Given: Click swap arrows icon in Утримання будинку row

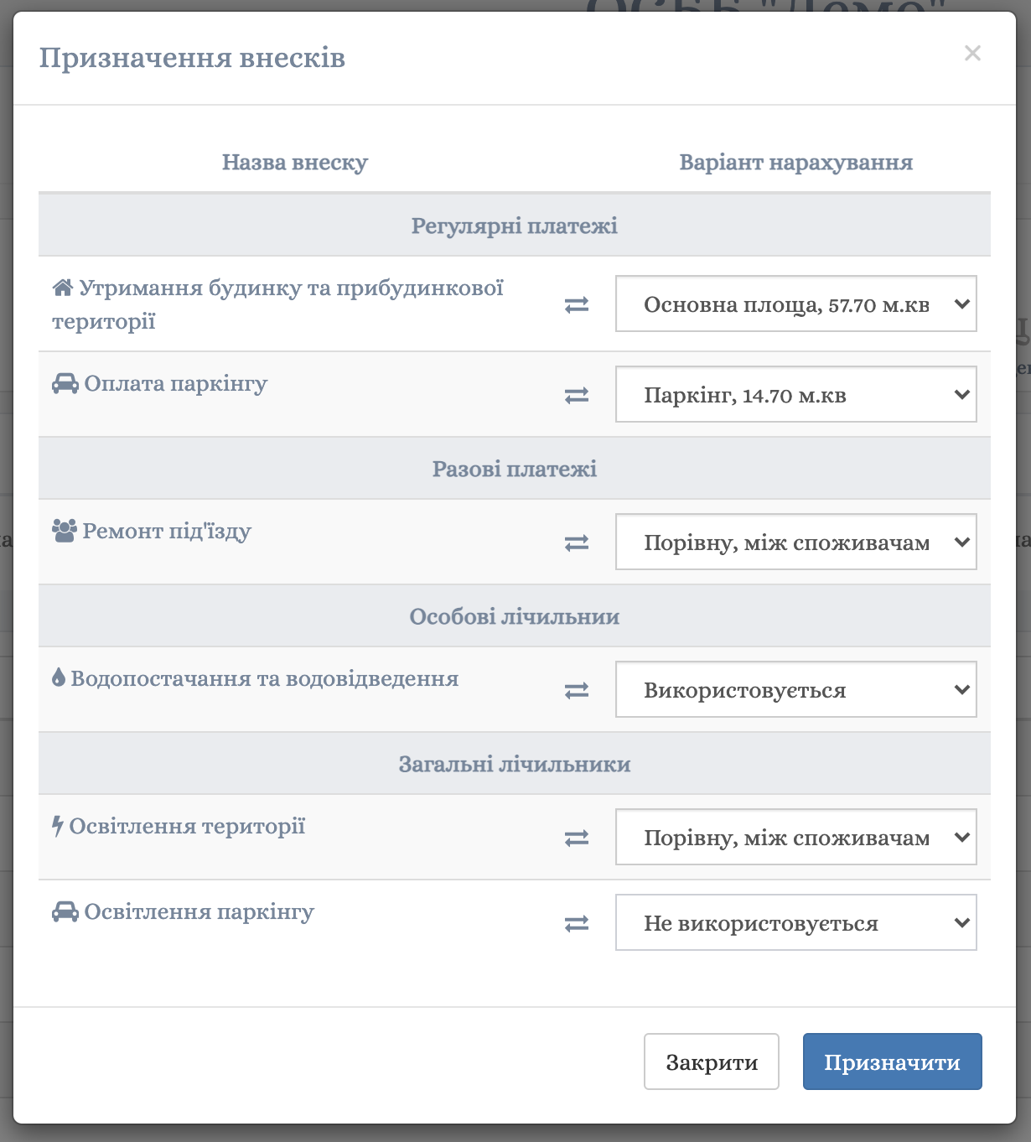Looking at the screenshot, I should click(577, 305).
